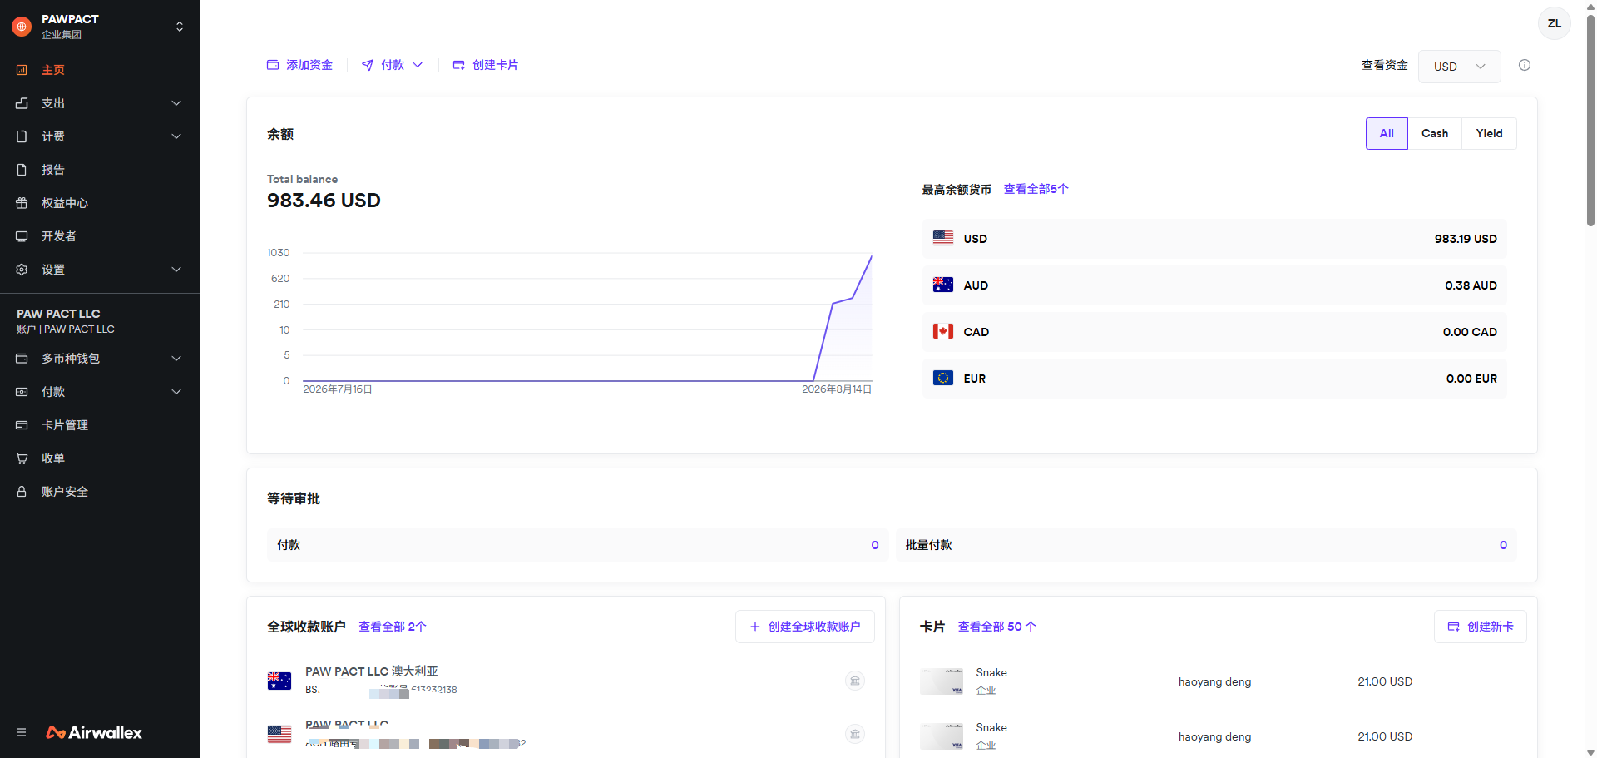Expand the 计费 menu chevron
The height and width of the screenshot is (758, 1597).
pyautogui.click(x=176, y=136)
